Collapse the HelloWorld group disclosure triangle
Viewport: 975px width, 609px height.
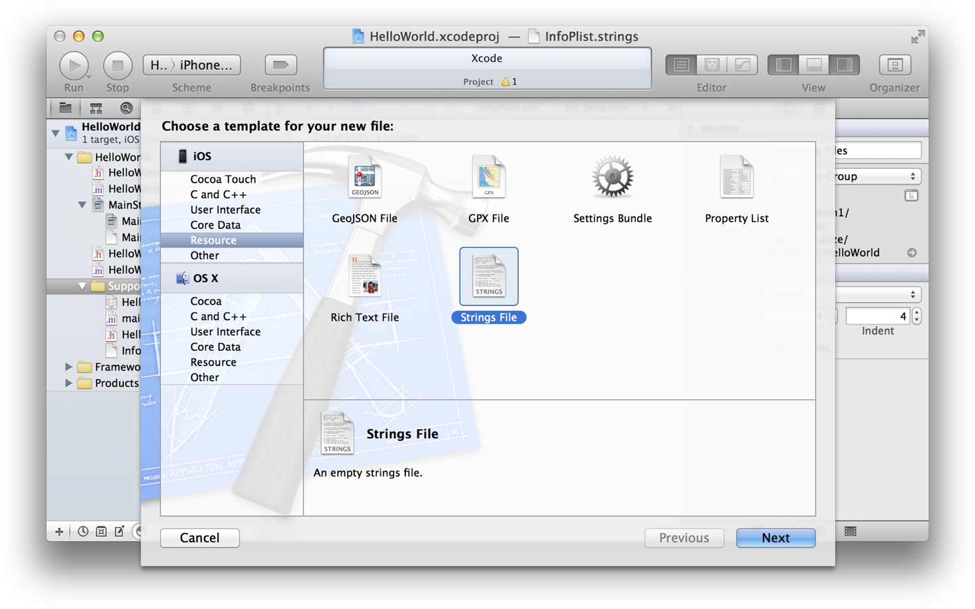(69, 157)
